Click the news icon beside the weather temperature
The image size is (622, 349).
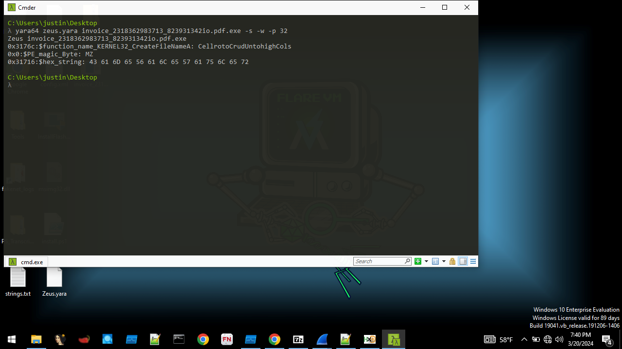point(490,339)
